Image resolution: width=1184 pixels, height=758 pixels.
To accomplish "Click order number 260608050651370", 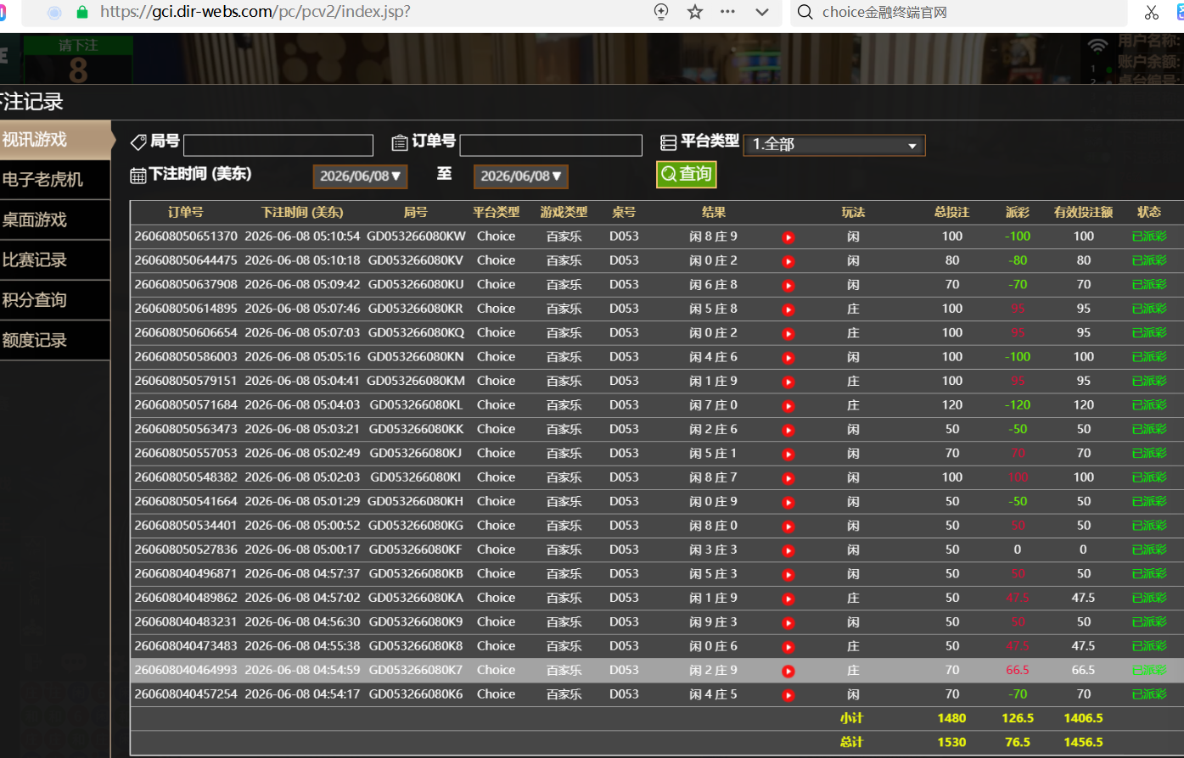I will click(186, 237).
